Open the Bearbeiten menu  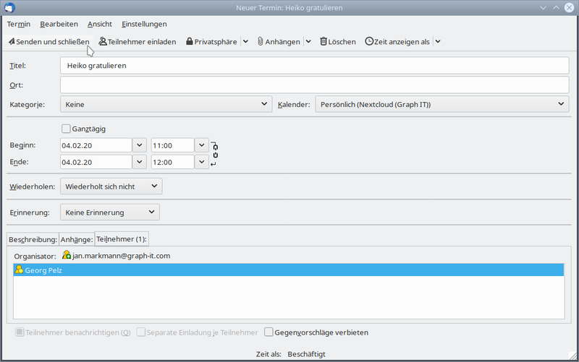tap(59, 24)
